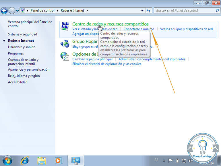The image size is (221, 166).
Task: Click the Centro de redes network icon
Action: click(65, 26)
